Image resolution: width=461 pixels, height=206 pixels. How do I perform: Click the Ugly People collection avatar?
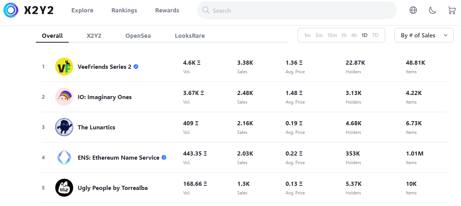tap(64, 188)
